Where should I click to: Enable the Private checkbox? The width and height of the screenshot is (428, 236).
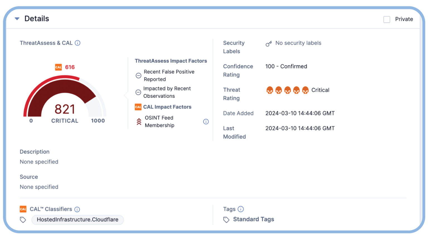(386, 19)
